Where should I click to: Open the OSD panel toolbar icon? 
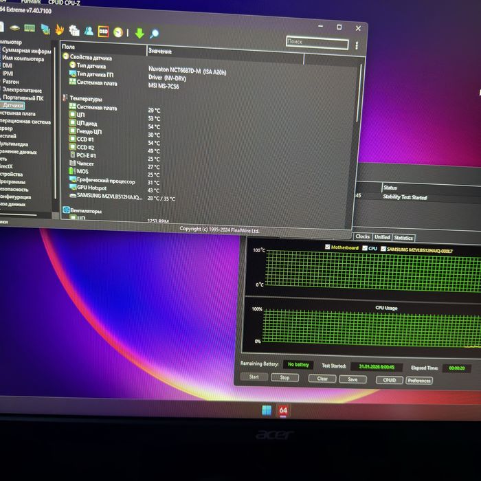(103, 32)
